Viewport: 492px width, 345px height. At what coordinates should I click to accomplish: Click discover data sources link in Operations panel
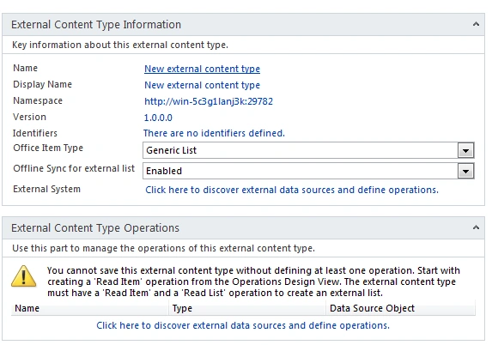pos(243,325)
